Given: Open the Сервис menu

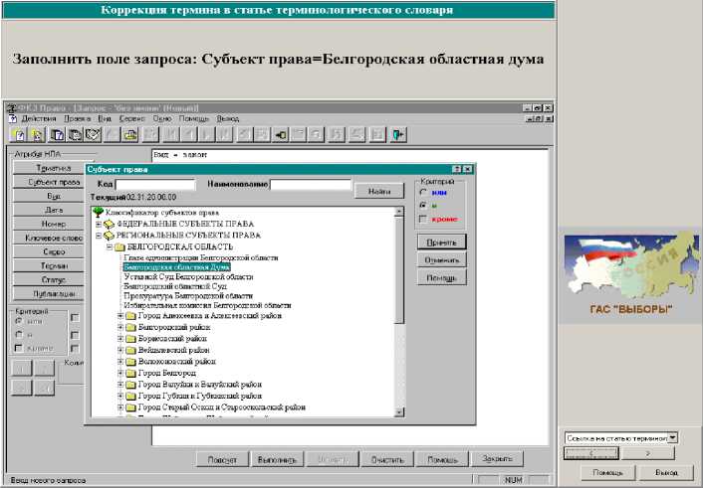Looking at the screenshot, I should 131,118.
